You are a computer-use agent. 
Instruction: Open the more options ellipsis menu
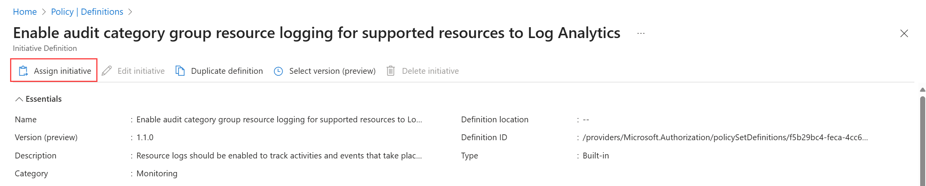[x=641, y=34]
